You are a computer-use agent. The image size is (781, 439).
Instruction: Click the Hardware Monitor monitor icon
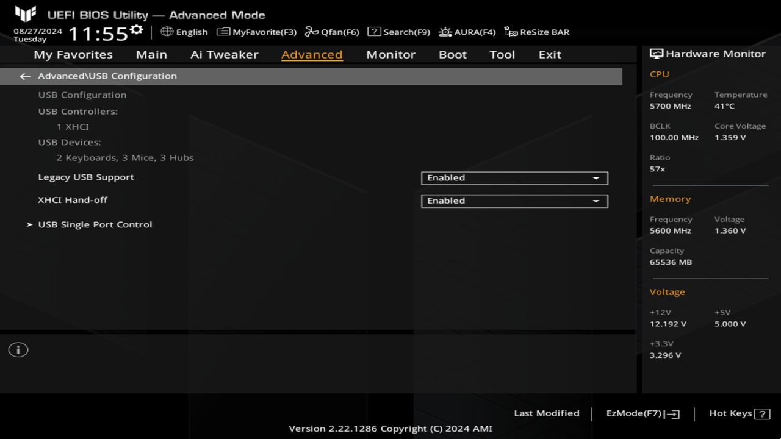(657, 54)
